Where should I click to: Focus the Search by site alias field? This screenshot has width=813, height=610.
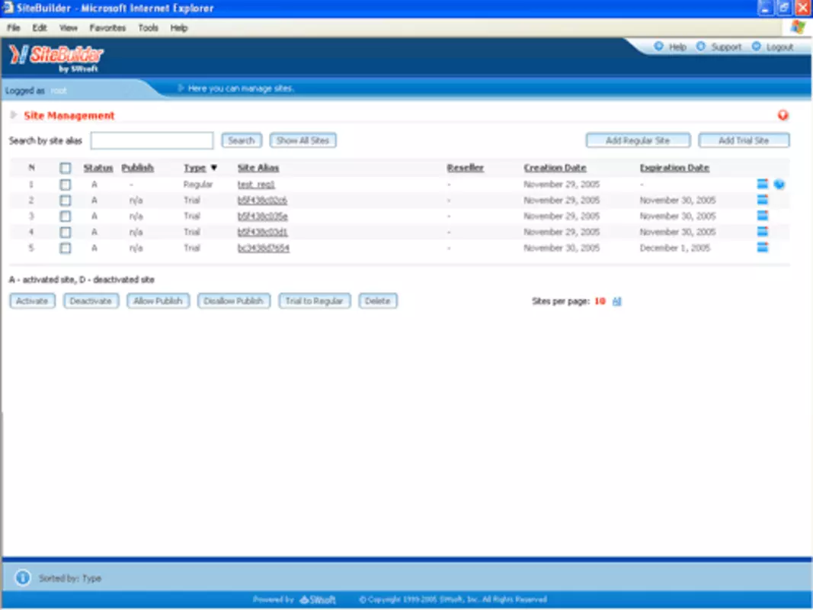[152, 140]
